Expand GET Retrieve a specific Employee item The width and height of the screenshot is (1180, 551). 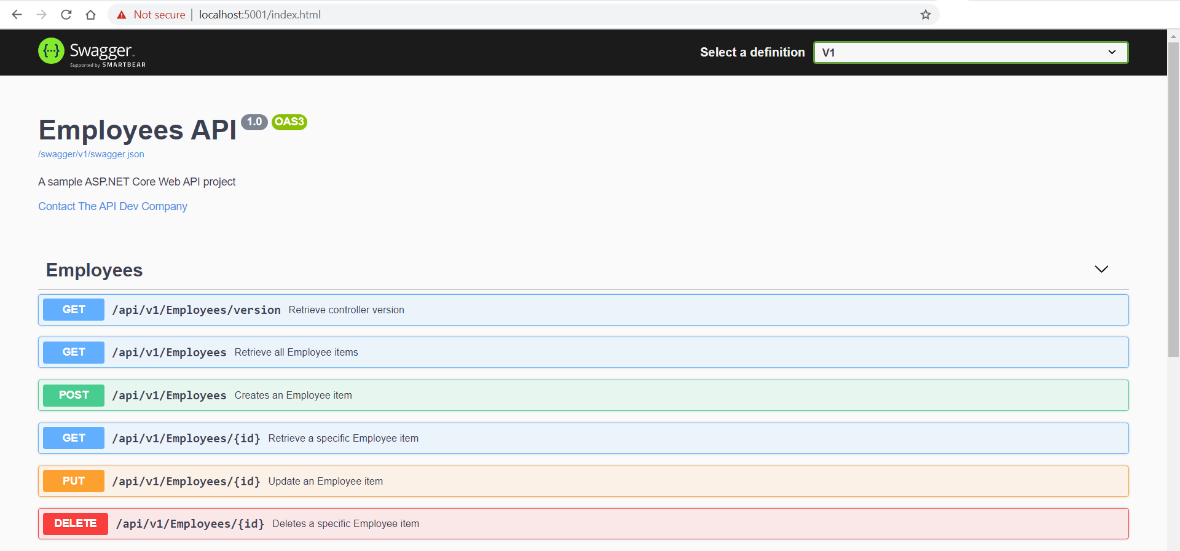[x=583, y=438]
